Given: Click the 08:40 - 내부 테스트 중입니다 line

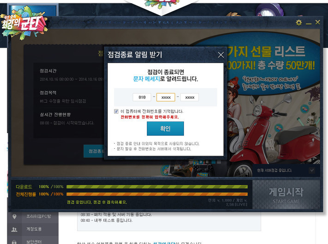Looking at the screenshot, I should [x=106, y=220].
